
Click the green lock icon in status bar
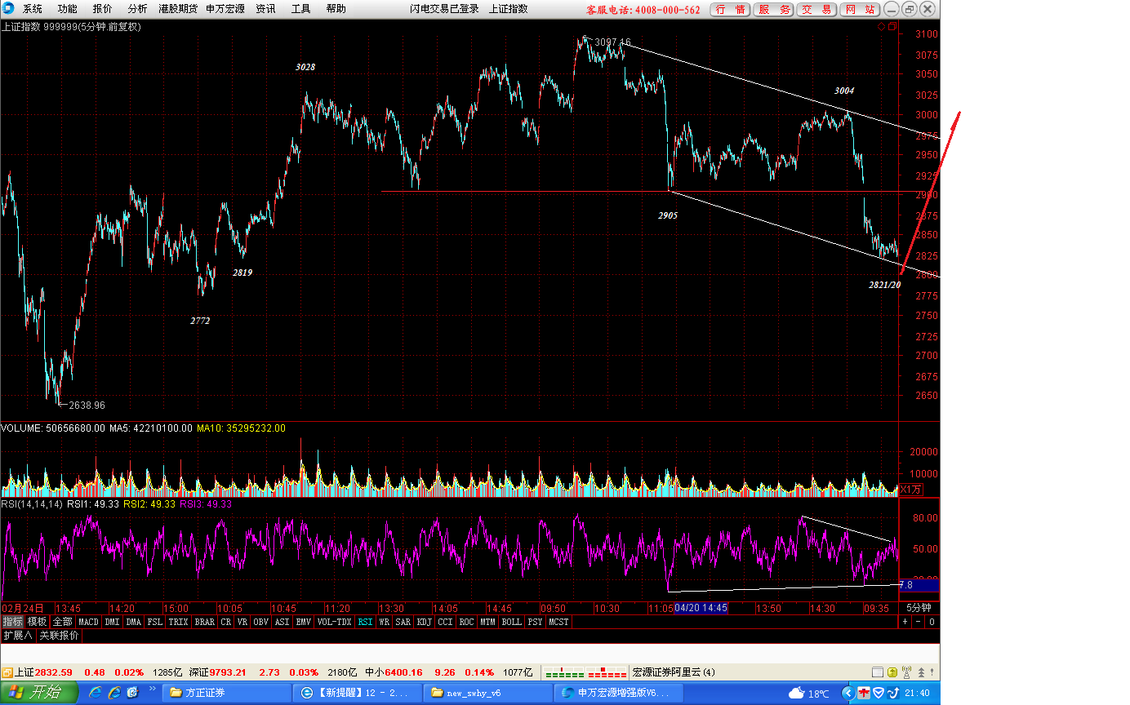tap(892, 672)
